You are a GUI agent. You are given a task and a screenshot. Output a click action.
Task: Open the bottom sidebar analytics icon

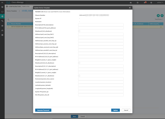coord(2,35)
